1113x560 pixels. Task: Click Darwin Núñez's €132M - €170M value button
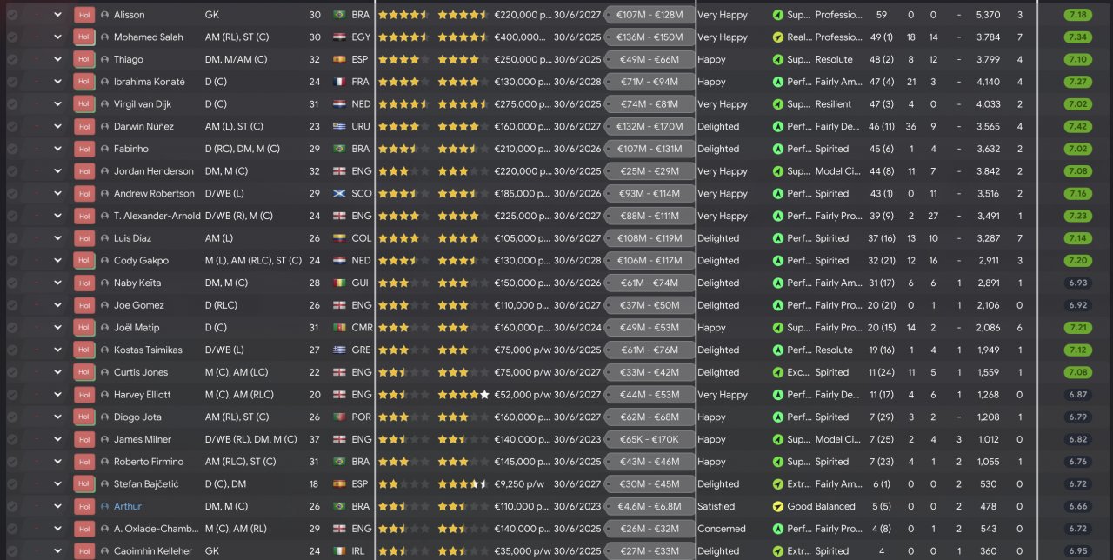(x=650, y=127)
